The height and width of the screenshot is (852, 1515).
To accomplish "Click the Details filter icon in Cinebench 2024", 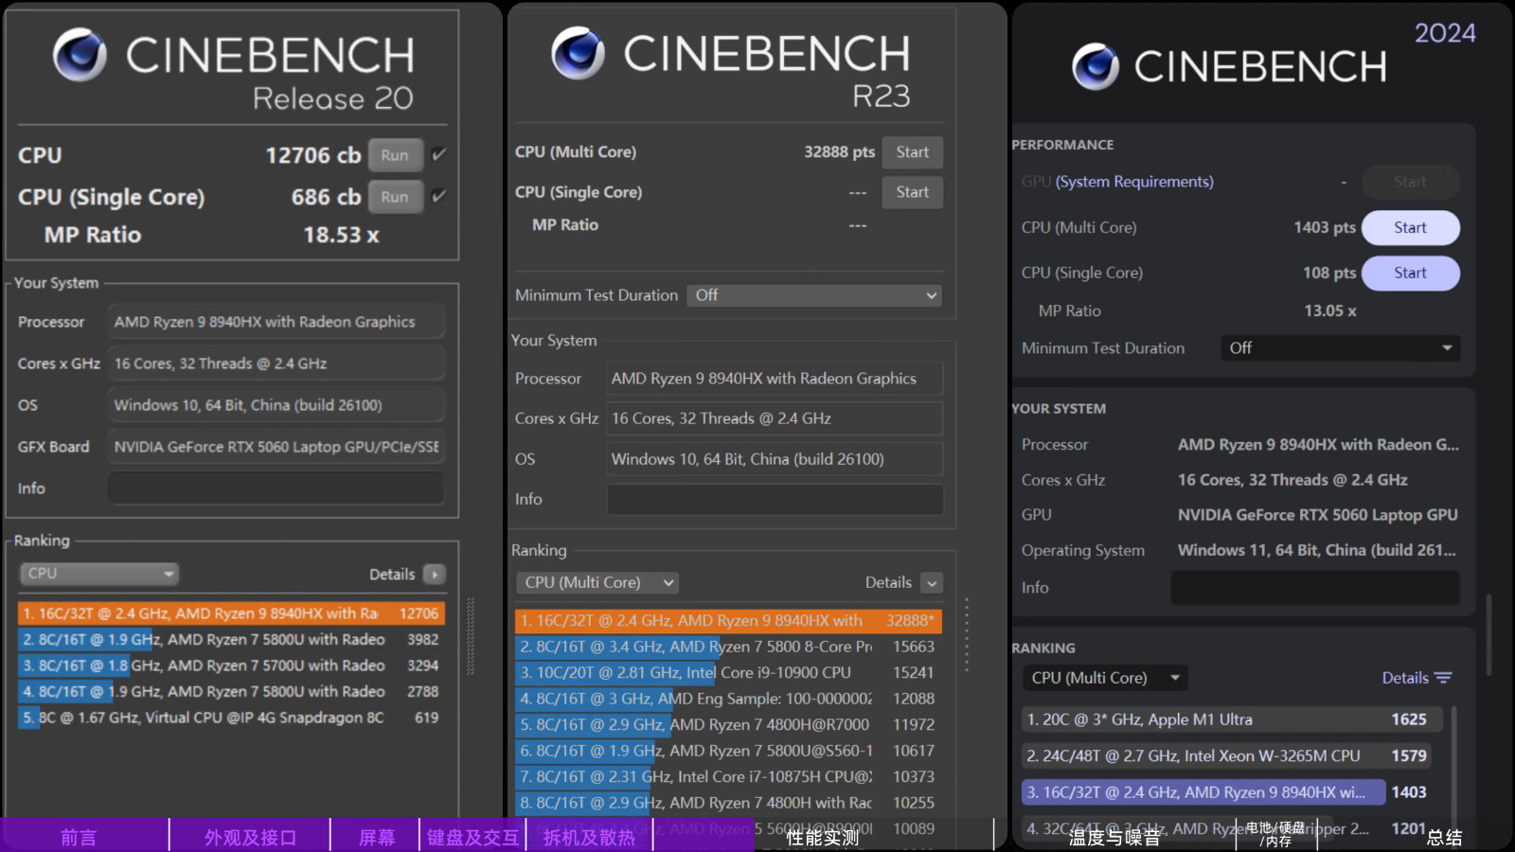I will (1443, 678).
